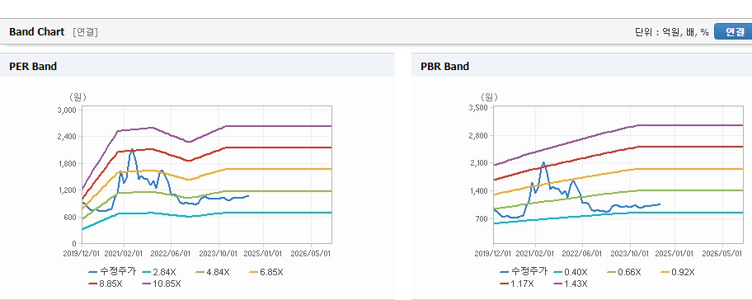This screenshot has height=300, width=752.
Task: Click the 2,100 y-axis value in PBR Band
Action: click(478, 163)
